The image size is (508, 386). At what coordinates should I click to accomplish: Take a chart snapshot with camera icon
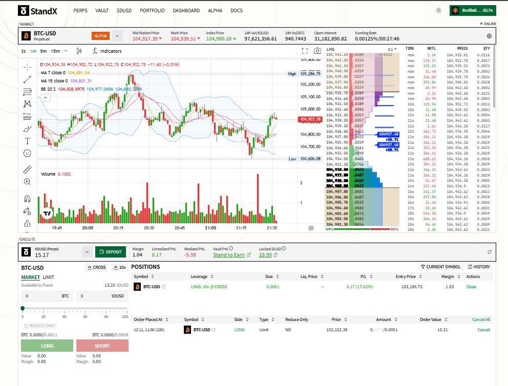click(x=317, y=51)
